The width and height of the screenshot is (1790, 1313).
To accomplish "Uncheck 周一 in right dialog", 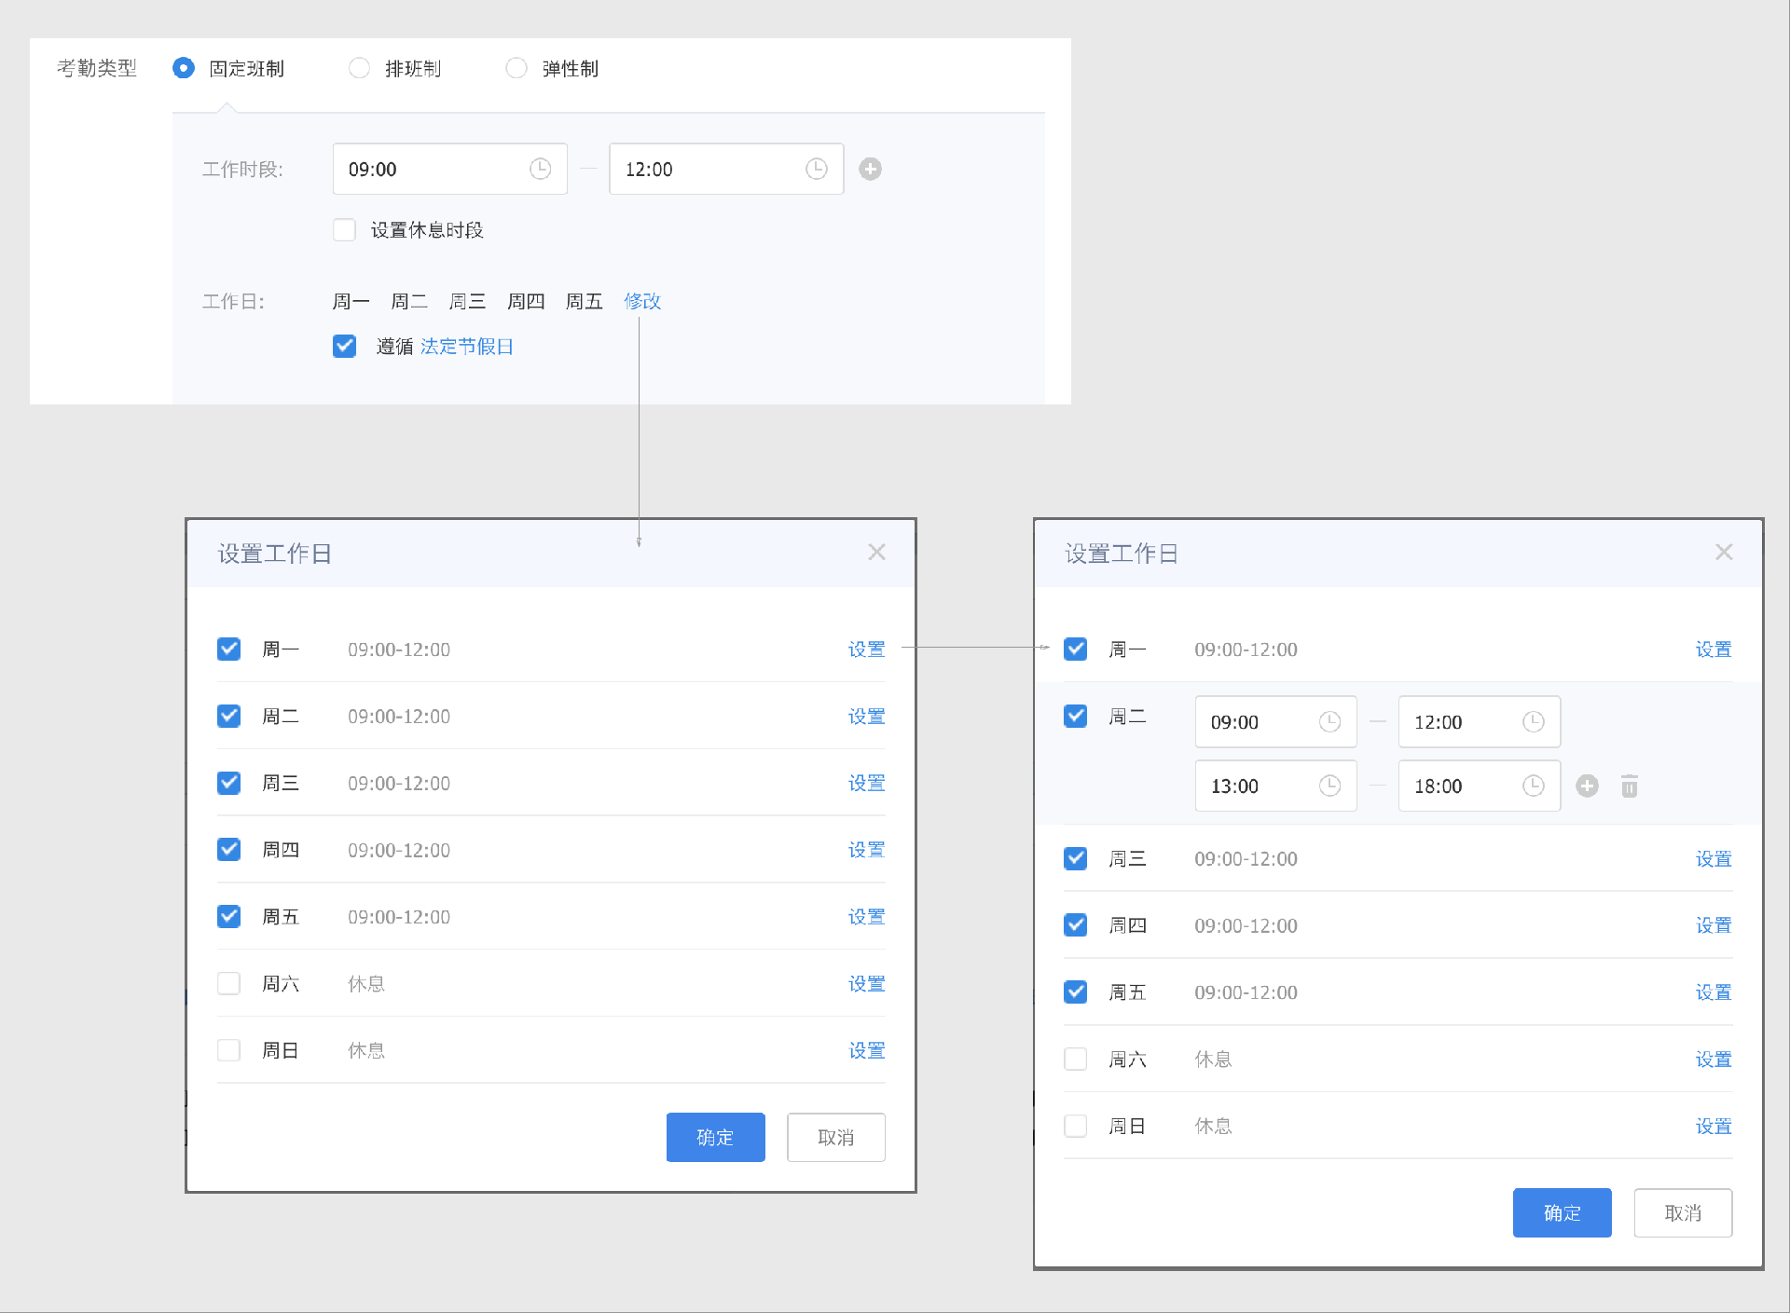I will (1076, 649).
